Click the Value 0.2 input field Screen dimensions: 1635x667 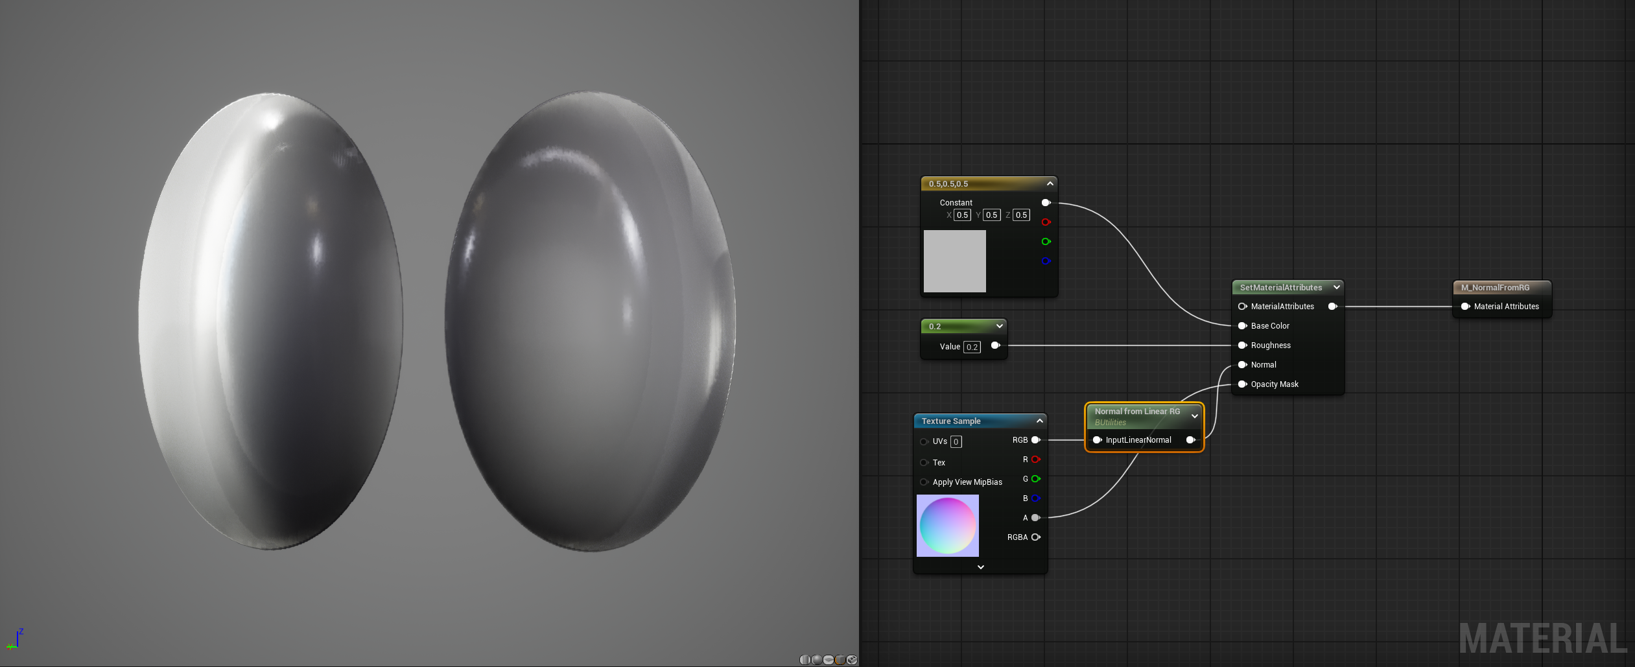[972, 347]
